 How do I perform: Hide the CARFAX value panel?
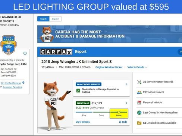coord(123,122)
